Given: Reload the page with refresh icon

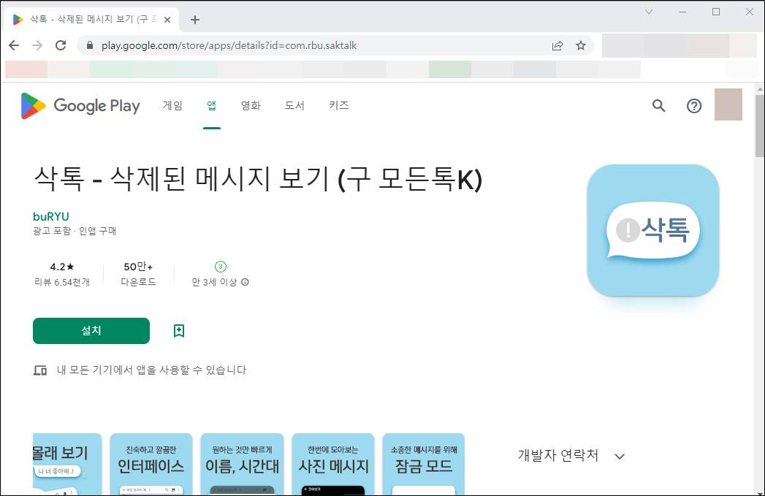Looking at the screenshot, I should pyautogui.click(x=61, y=45).
